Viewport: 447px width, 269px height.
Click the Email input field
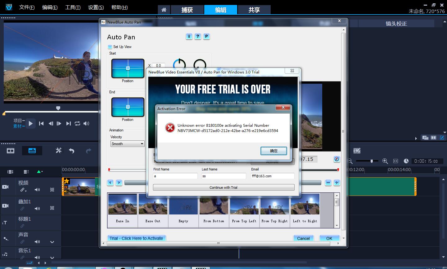pyautogui.click(x=273, y=176)
